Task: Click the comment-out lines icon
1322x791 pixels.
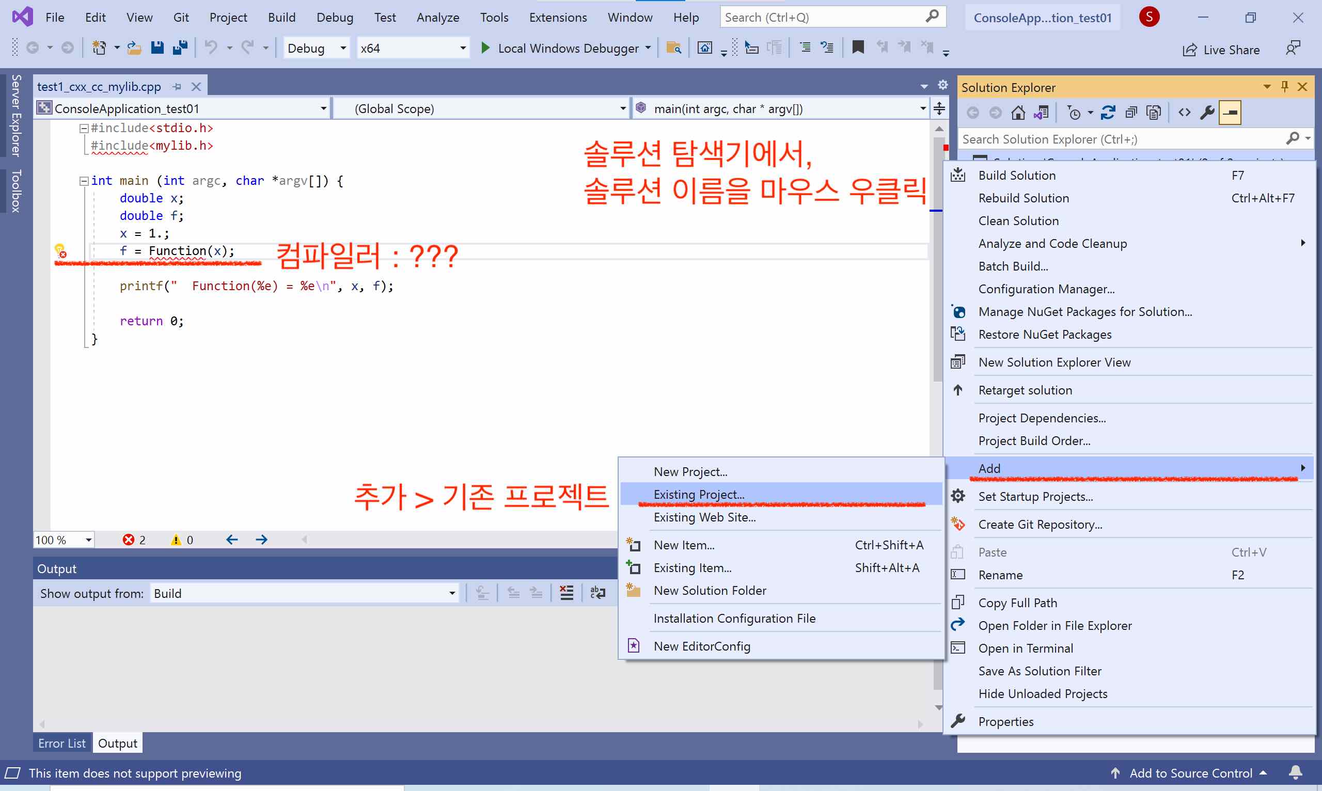Action: (x=805, y=48)
